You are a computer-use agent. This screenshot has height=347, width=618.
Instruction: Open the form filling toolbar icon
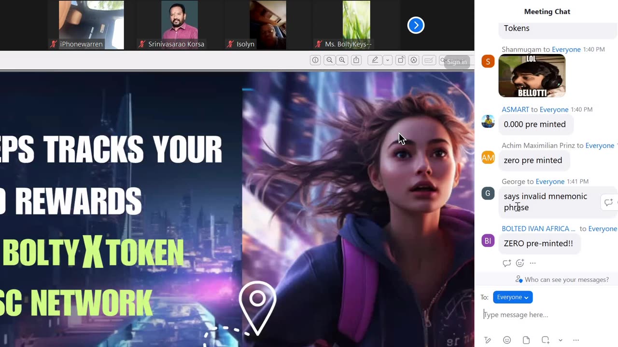coord(428,60)
